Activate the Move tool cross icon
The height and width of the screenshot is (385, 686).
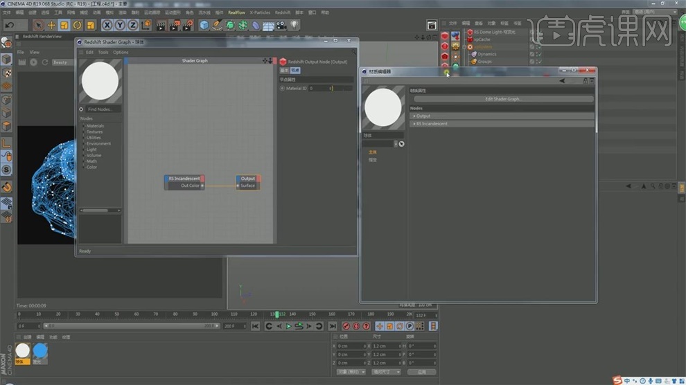(51, 26)
